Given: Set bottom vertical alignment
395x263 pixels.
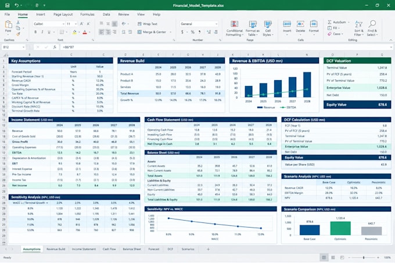Looking at the screenshot, I should [x=114, y=24].
